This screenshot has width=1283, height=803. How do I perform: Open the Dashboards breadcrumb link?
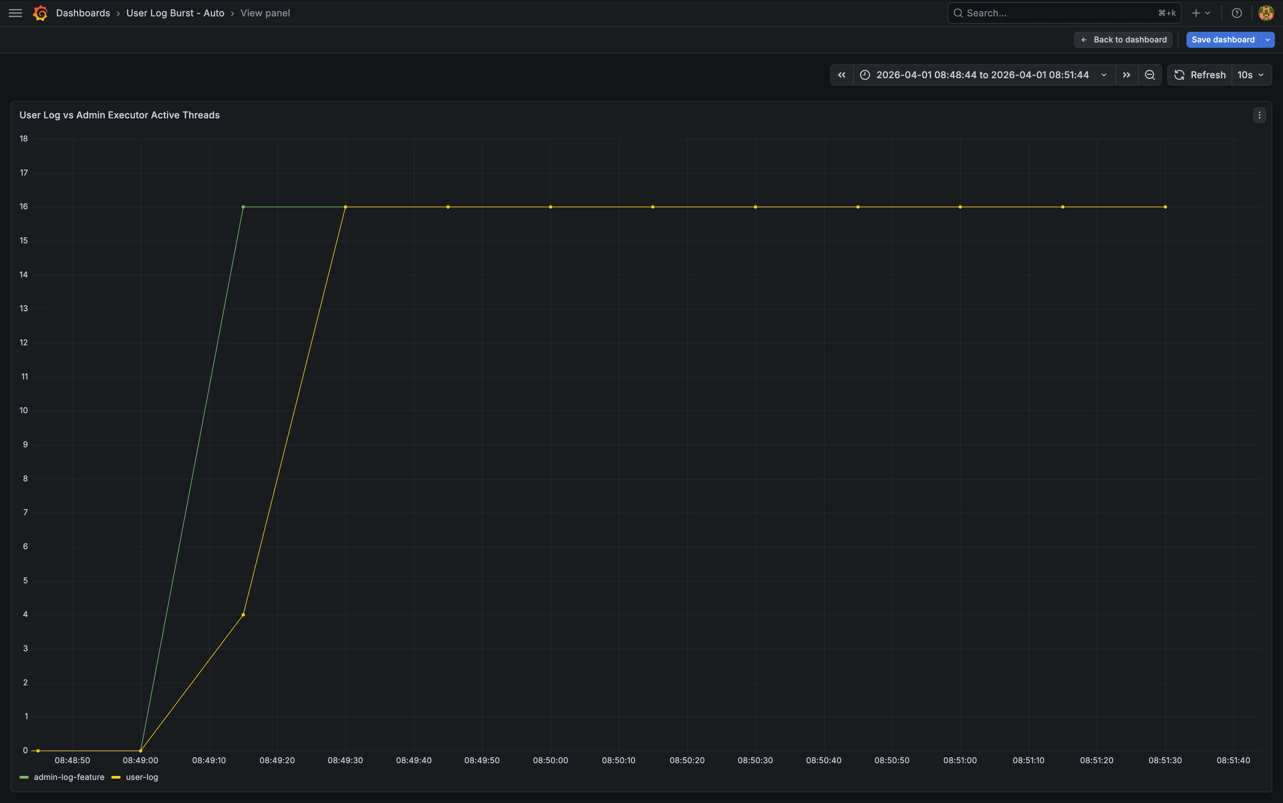pos(83,13)
